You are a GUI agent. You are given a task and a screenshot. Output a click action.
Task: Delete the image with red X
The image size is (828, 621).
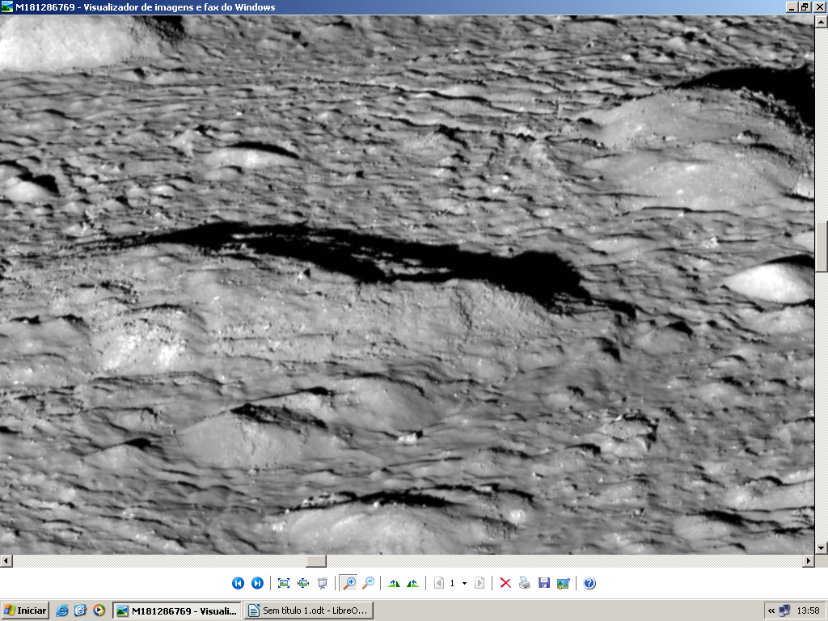[x=505, y=583]
